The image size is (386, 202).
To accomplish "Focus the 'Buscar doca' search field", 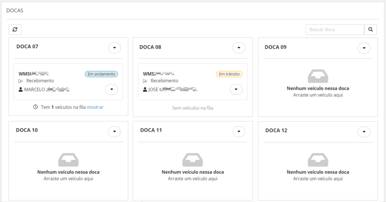I will point(335,29).
